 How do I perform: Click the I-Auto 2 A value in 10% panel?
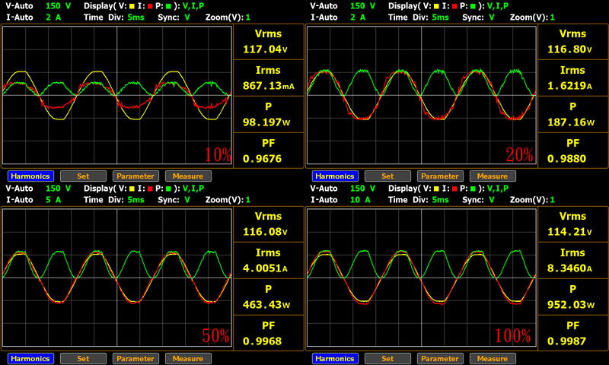(53, 17)
